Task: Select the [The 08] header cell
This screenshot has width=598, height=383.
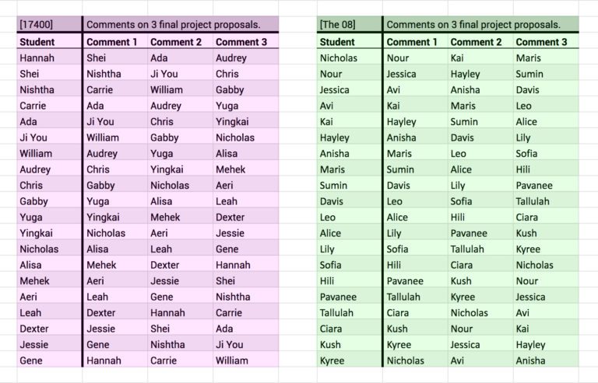Action: 350,24
